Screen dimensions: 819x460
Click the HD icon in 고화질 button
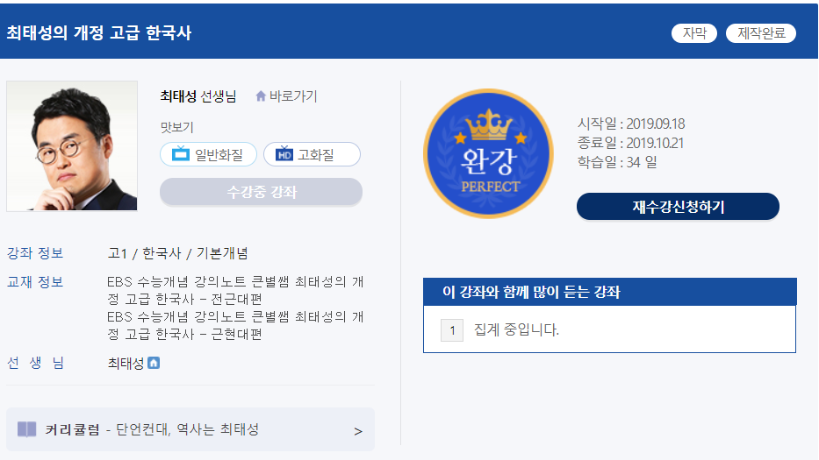pyautogui.click(x=284, y=154)
